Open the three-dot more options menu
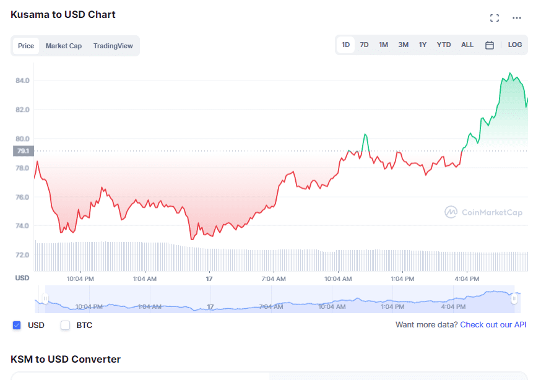541x380 pixels. click(517, 18)
